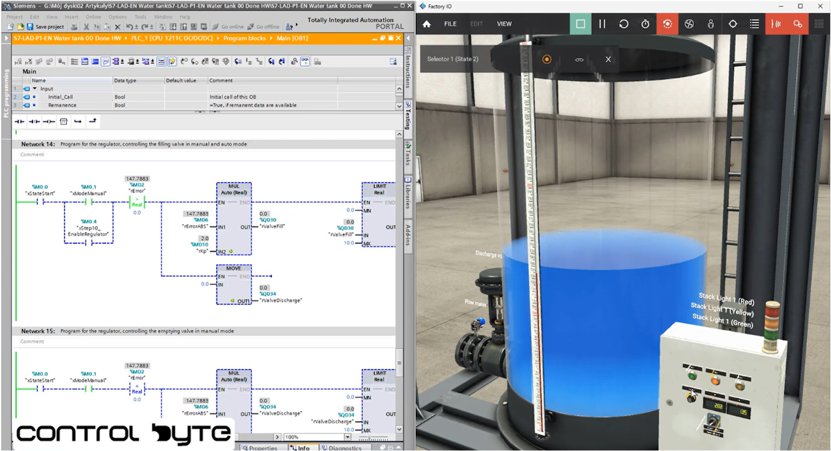
Task: Click the Factory IO home icon
Action: point(427,24)
